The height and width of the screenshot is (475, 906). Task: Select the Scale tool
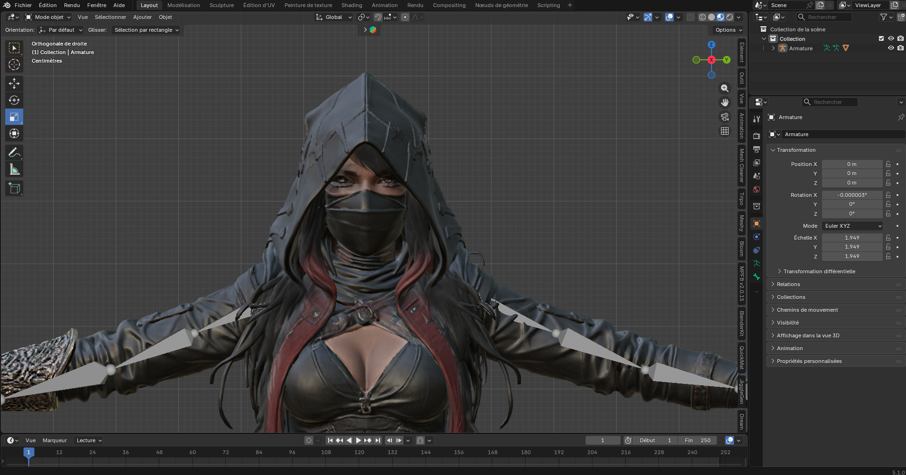14,117
